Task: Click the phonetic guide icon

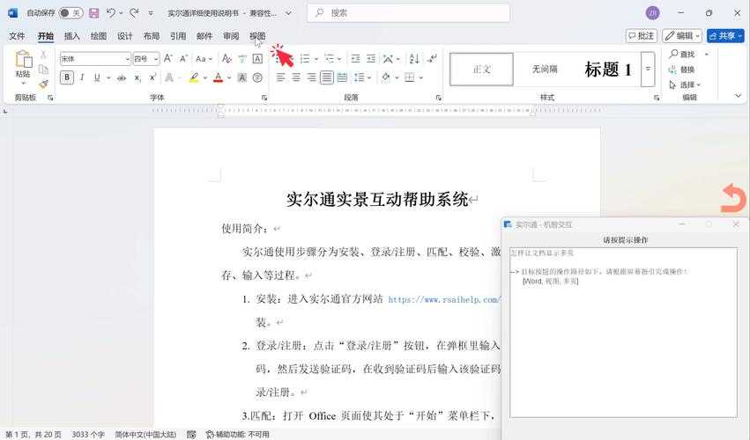Action: [242, 58]
